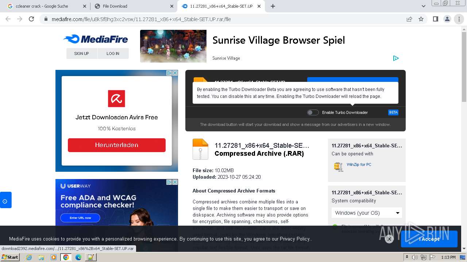
Task: Click the BETA badge
Action: (x=393, y=112)
